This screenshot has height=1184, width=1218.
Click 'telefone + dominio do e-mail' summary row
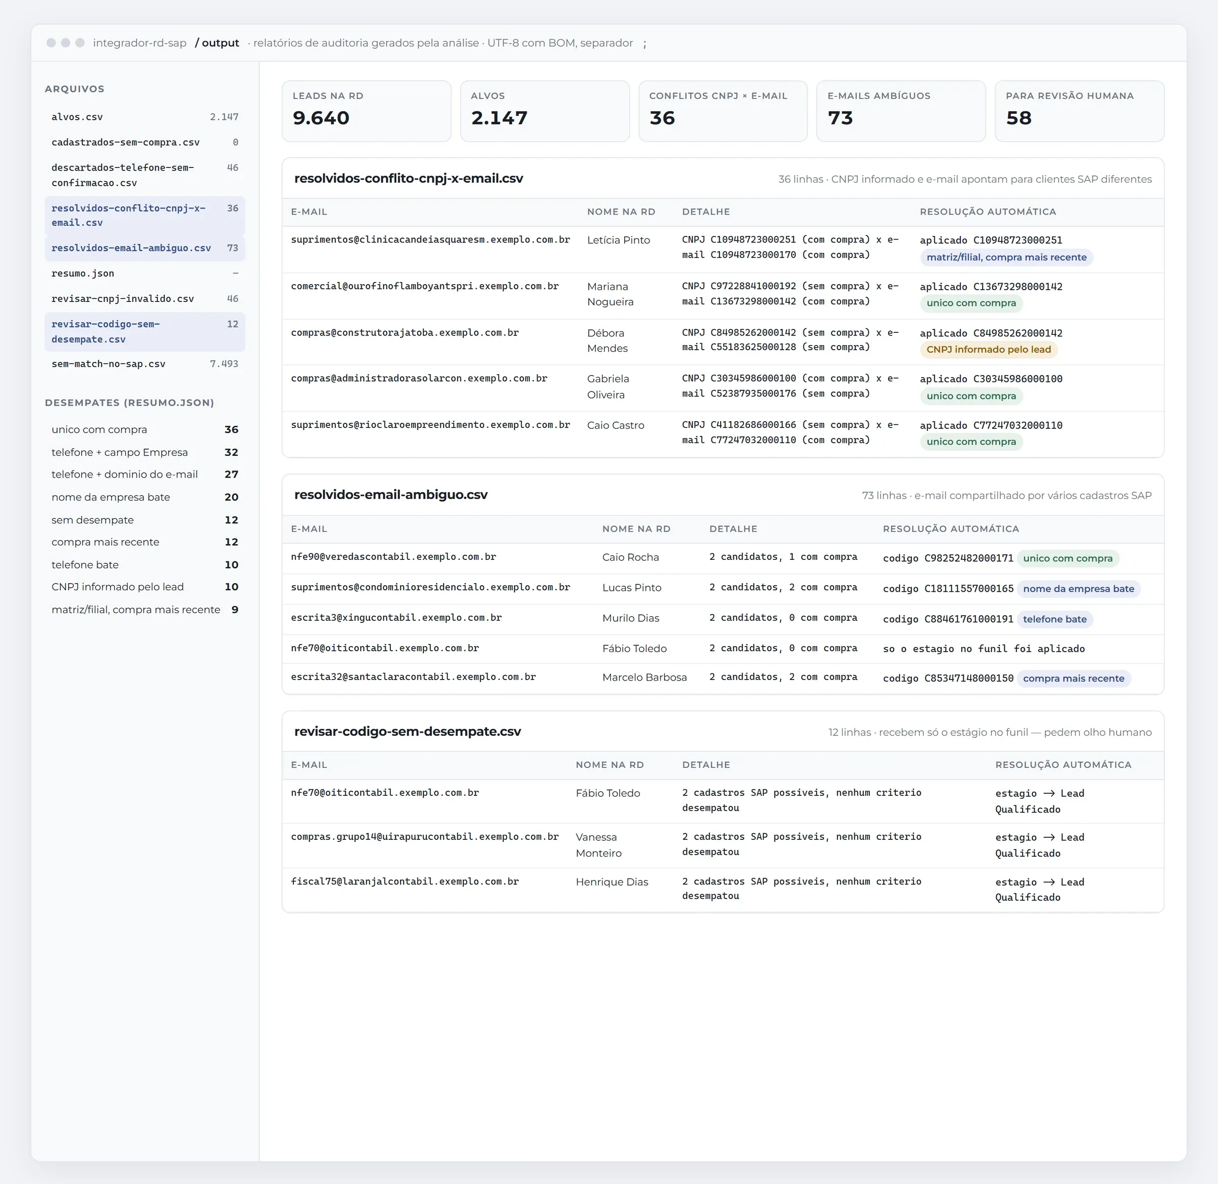[x=145, y=475]
